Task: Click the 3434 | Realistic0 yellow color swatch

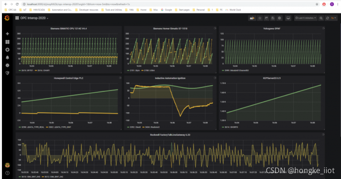Action: pyautogui.click(x=143, y=127)
